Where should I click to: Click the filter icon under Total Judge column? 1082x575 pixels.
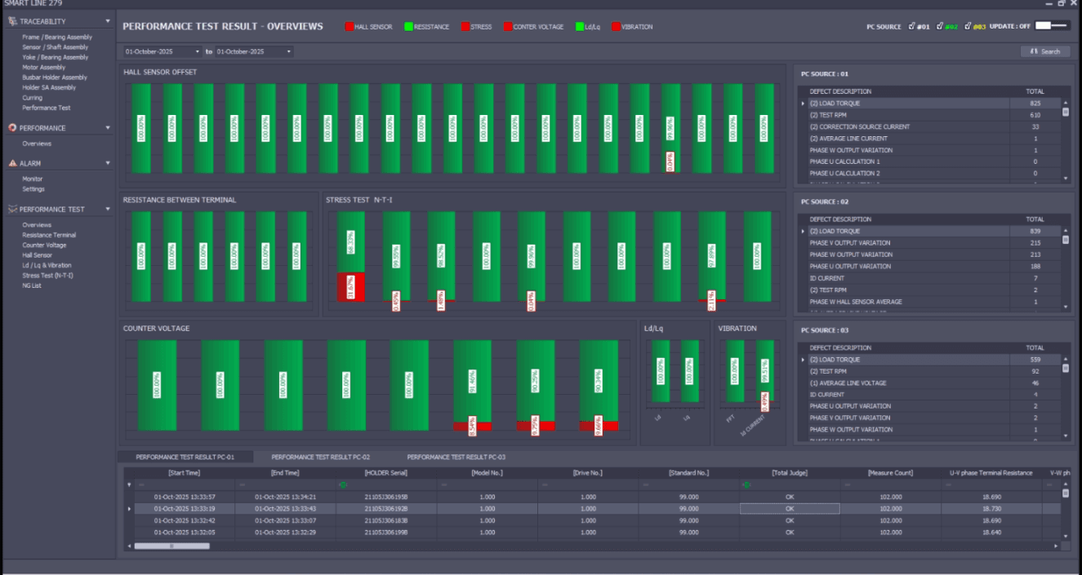point(746,484)
